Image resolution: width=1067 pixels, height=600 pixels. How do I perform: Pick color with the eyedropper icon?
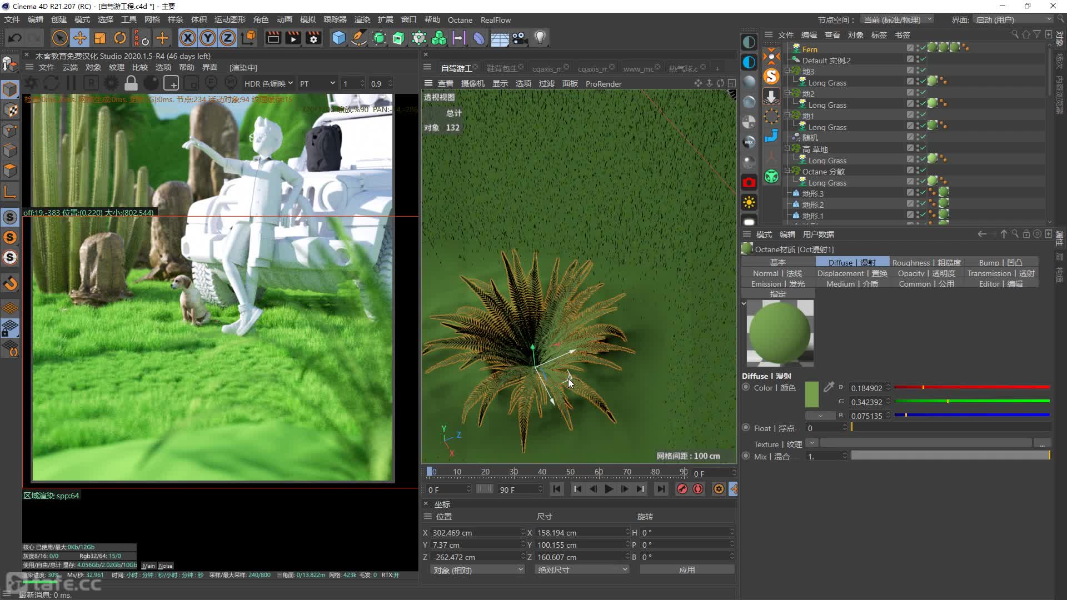(x=828, y=387)
